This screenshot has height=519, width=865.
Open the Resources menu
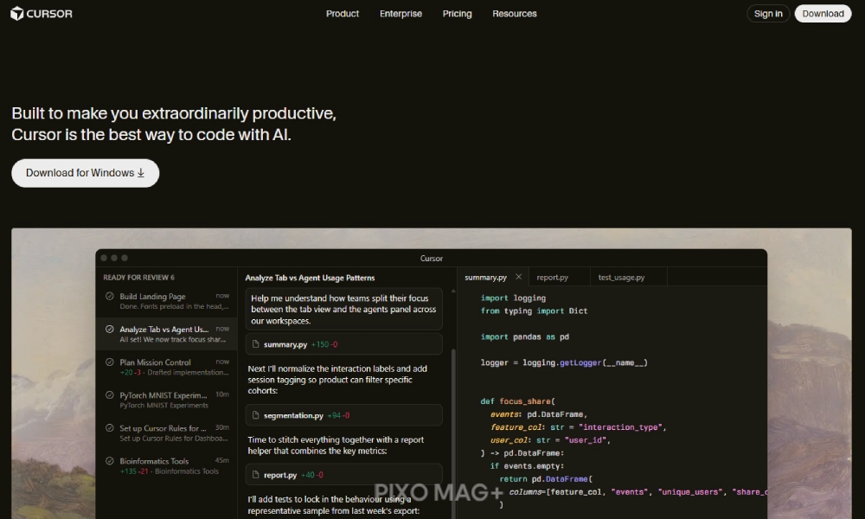[x=514, y=14]
